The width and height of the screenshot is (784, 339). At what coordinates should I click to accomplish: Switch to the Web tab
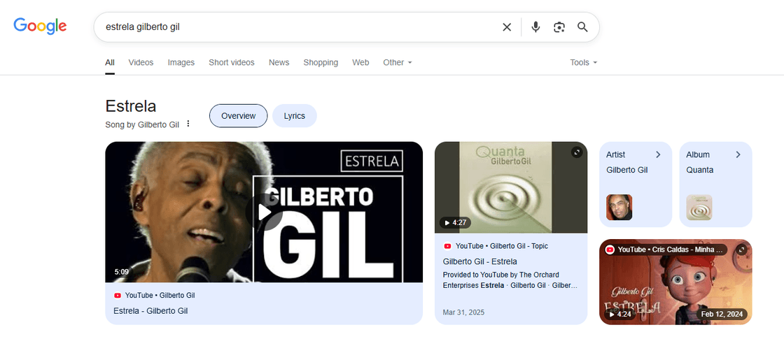click(360, 62)
